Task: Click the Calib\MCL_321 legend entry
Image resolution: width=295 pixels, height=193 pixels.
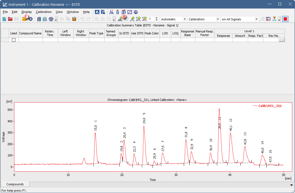Action: [267, 106]
